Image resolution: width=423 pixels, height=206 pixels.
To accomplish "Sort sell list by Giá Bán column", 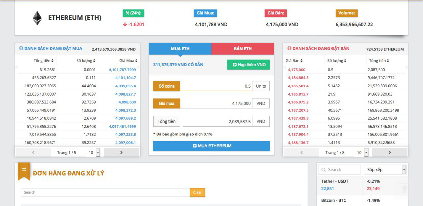I will (x=294, y=61).
